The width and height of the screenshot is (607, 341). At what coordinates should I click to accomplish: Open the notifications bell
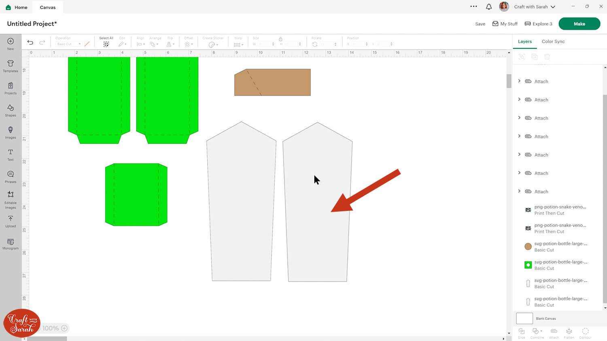point(489,7)
